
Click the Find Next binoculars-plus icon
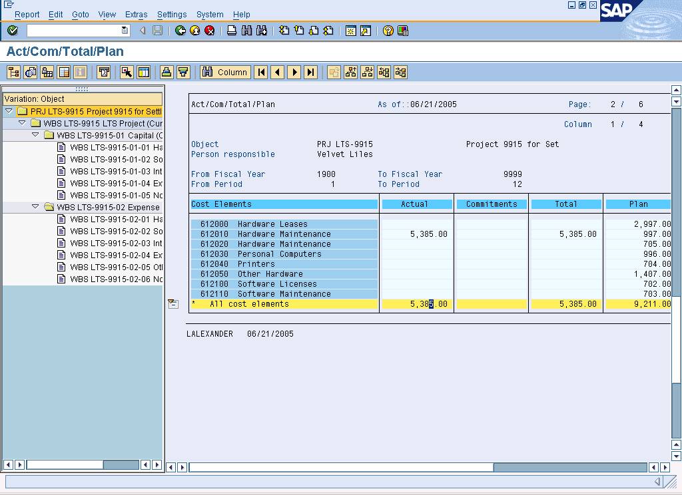click(x=261, y=31)
